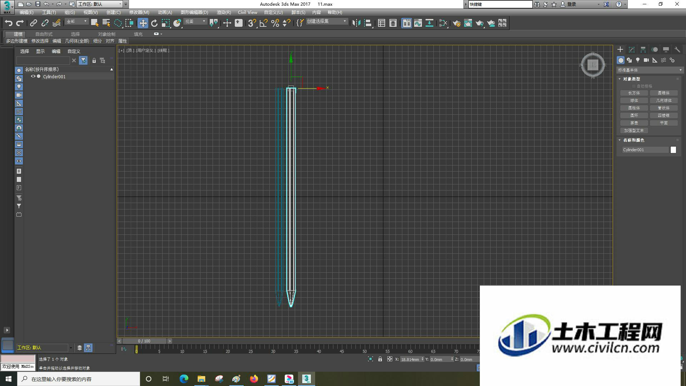Image resolution: width=686 pixels, height=386 pixels.
Task: Click the 球体 create button
Action: click(634, 100)
